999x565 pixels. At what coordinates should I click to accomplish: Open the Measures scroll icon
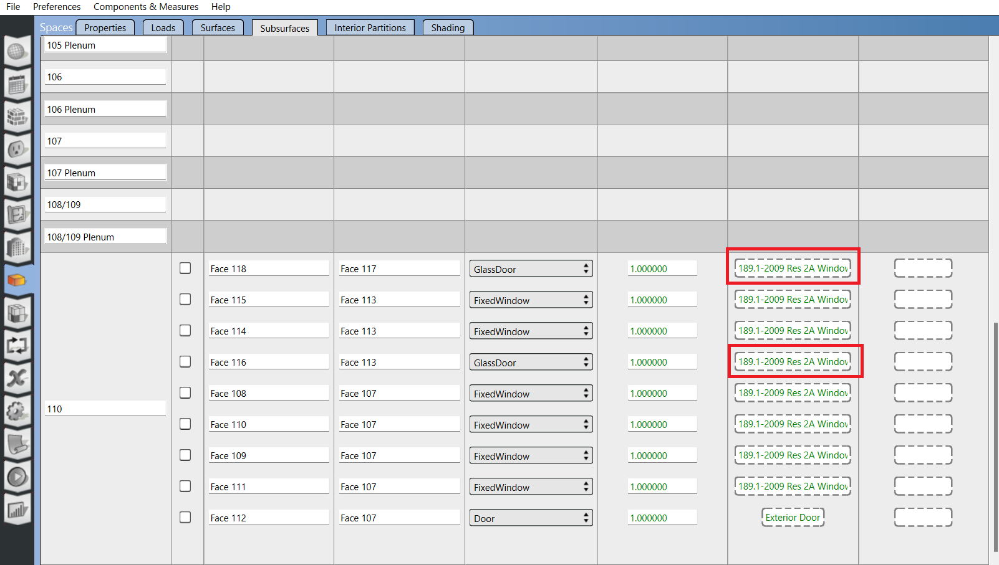click(x=17, y=444)
